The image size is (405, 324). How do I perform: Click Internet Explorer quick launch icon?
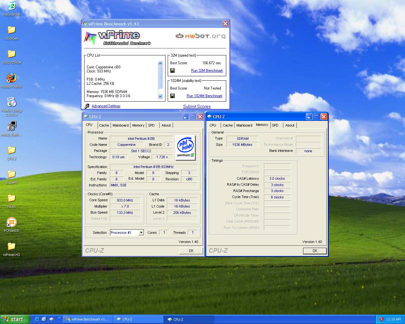point(37,319)
